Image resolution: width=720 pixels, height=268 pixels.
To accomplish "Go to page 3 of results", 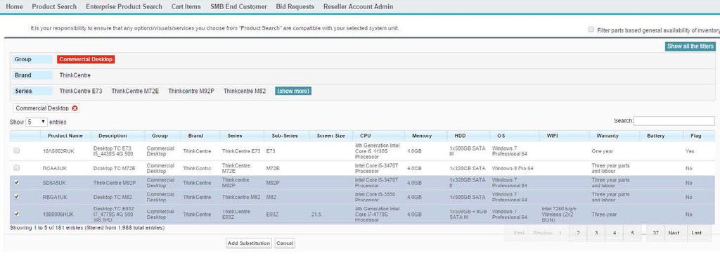I will click(x=596, y=233).
